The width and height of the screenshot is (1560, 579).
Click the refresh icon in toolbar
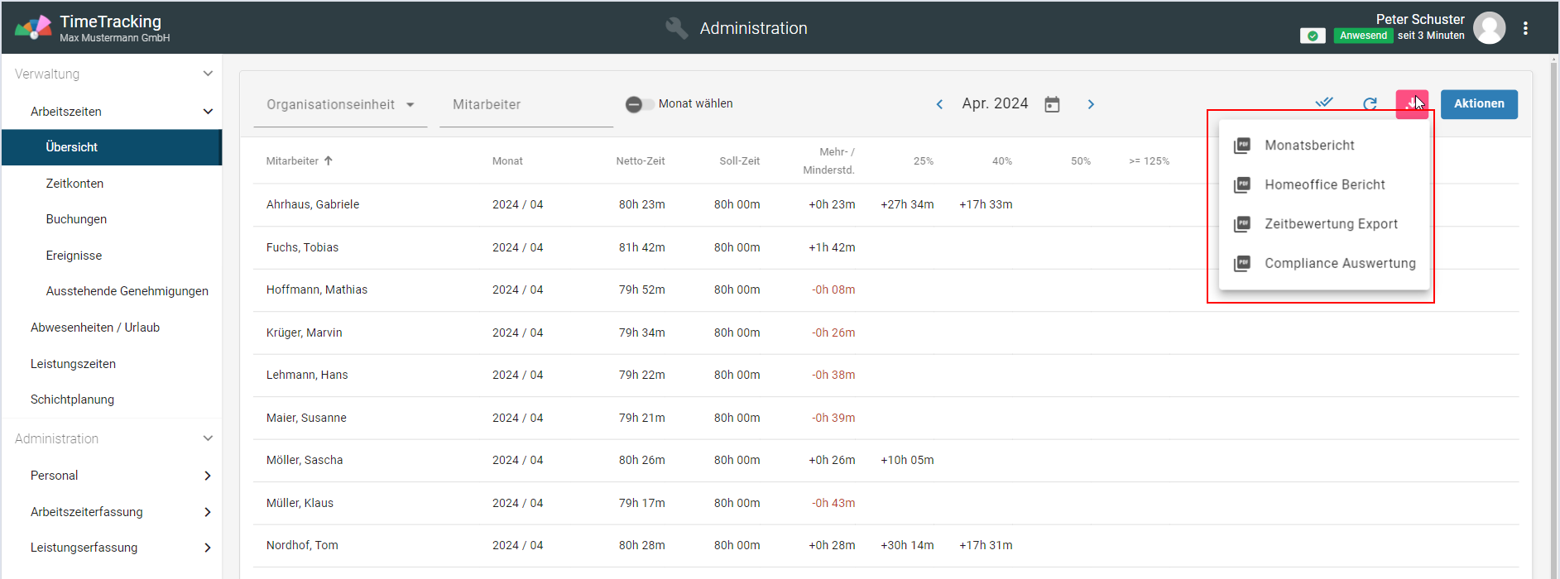click(1370, 104)
